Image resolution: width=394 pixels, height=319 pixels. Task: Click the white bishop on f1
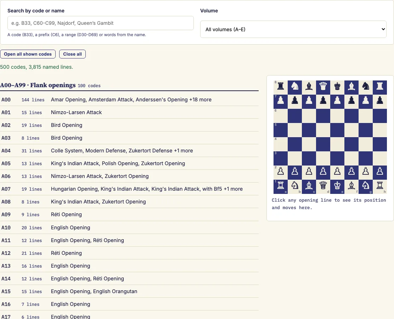(x=351, y=186)
